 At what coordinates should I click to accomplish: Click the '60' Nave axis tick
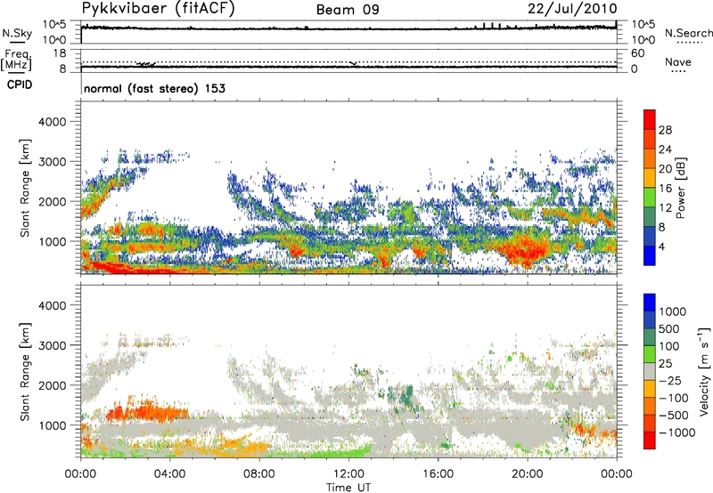coord(637,53)
